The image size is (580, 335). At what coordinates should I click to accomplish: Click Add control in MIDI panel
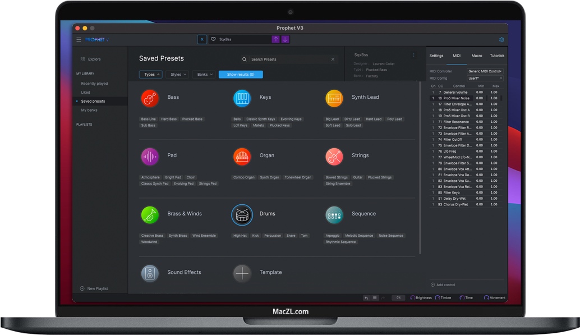(x=443, y=285)
